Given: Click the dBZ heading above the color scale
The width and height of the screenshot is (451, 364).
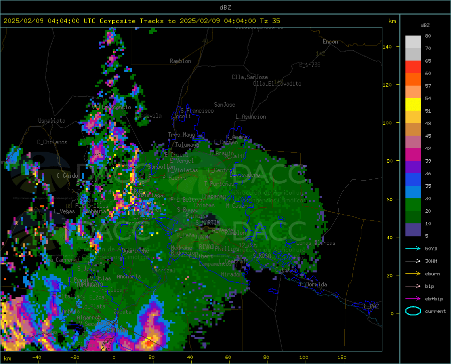Looking at the screenshot, I should tap(425, 25).
